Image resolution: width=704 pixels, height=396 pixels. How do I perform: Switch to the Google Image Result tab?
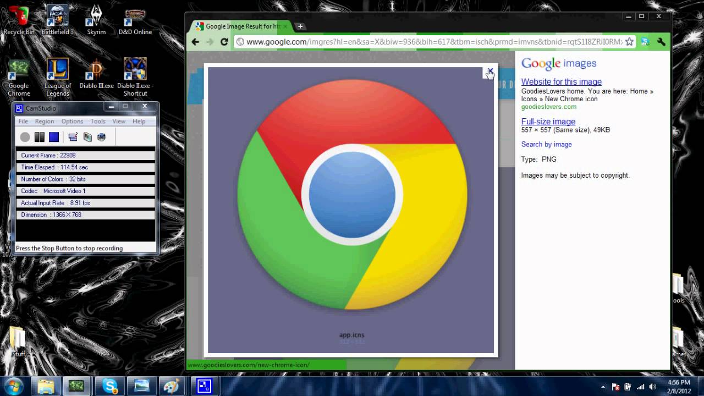tap(239, 26)
